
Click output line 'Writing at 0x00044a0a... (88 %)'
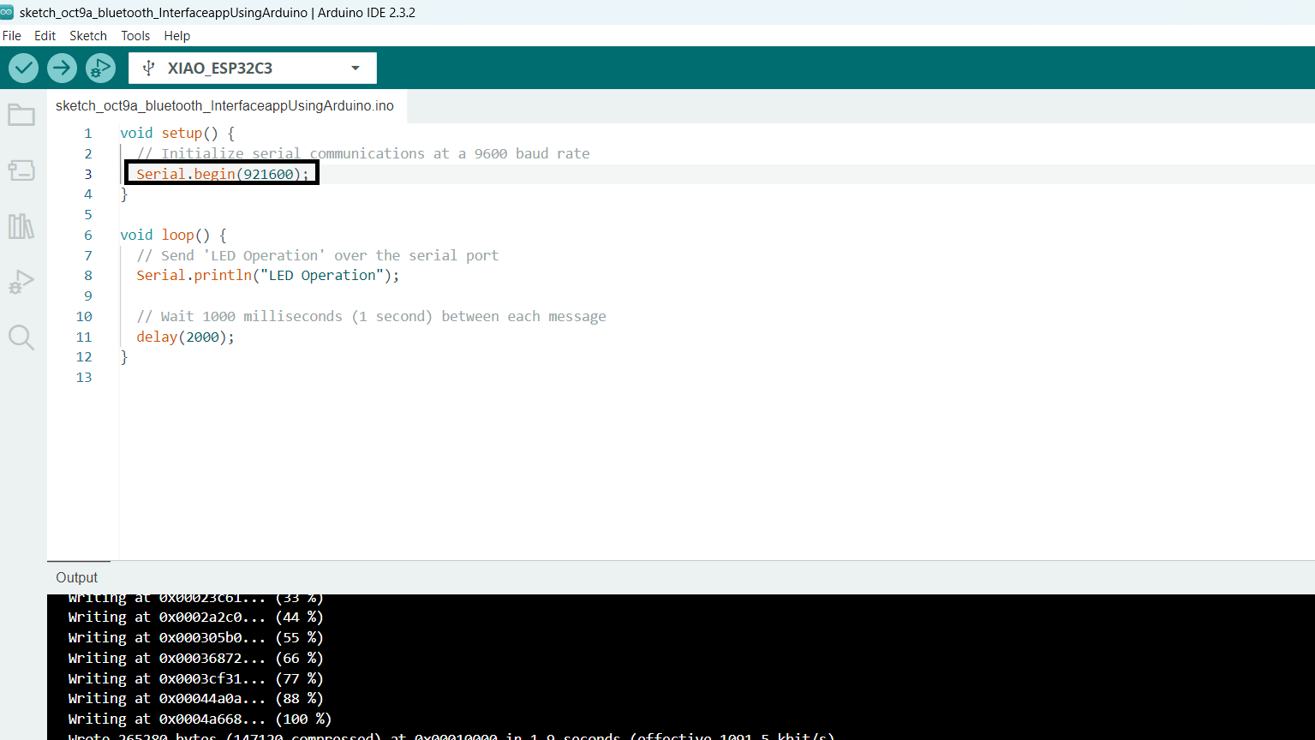click(196, 699)
